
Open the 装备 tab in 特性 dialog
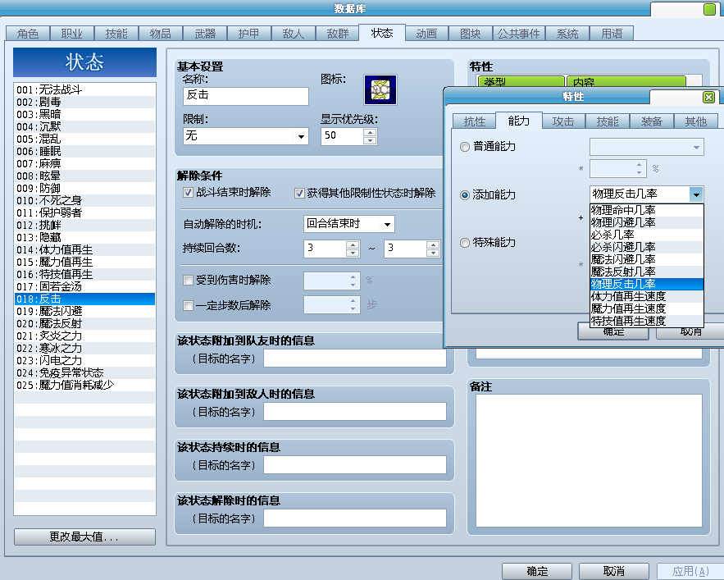point(652,121)
